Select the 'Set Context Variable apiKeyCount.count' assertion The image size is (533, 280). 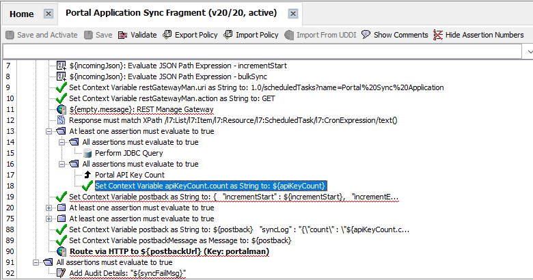[210, 186]
